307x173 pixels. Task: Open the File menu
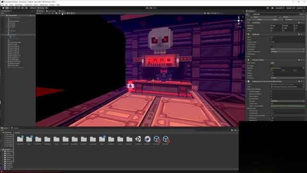2,5
